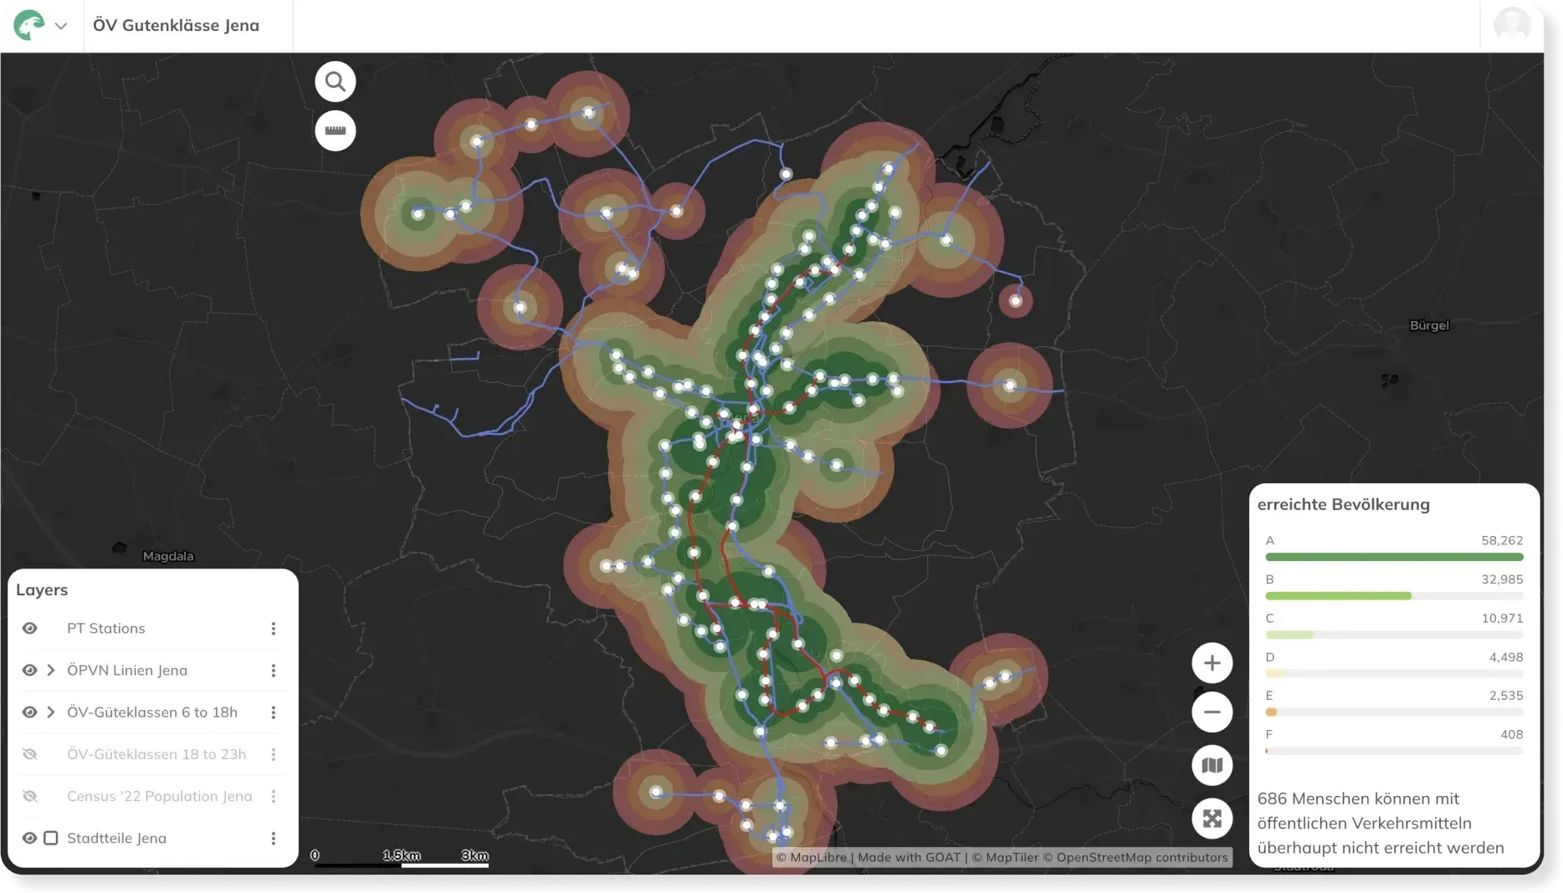This screenshot has height=893, width=1563.
Task: Click the value 2,535 for class E
Action: [1506, 695]
